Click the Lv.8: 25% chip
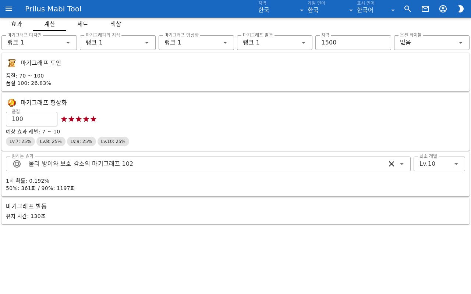Viewport: 471px width, 294px height. (51, 141)
